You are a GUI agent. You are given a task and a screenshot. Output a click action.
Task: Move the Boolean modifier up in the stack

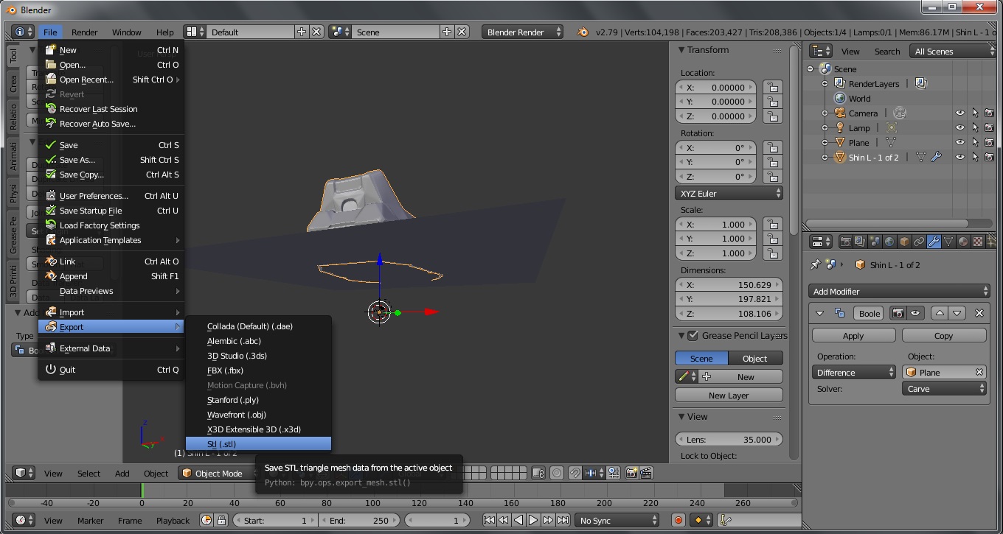coord(940,313)
